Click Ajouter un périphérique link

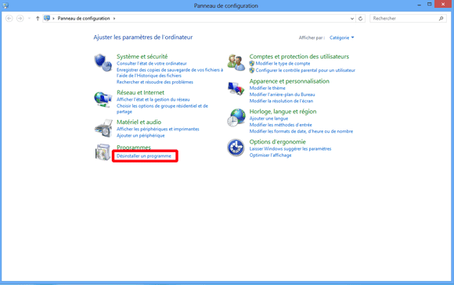click(140, 135)
